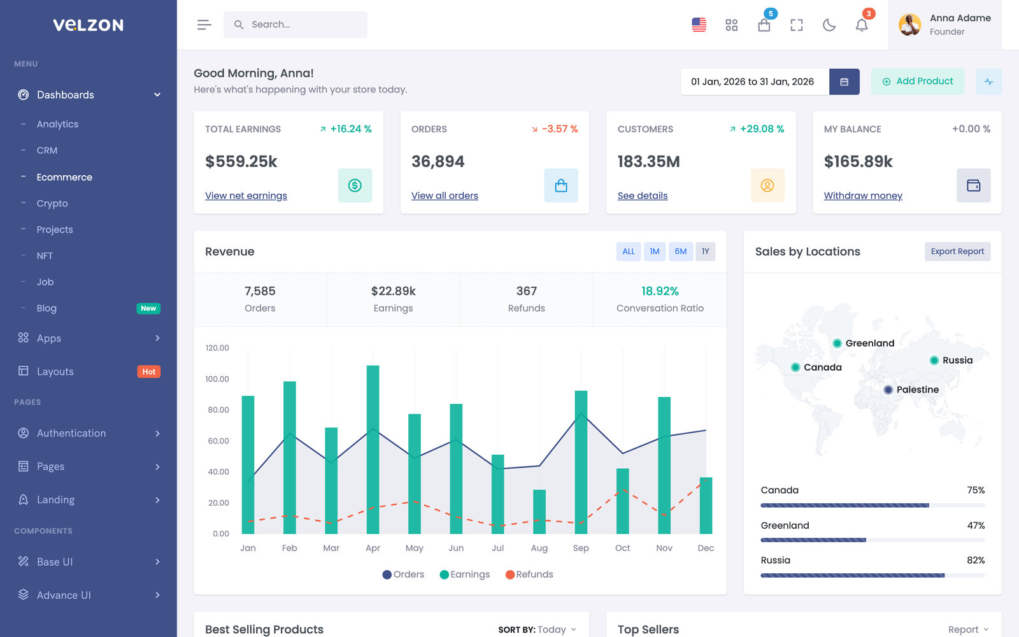Click the Export Report button
This screenshot has height=637, width=1019.
(x=957, y=252)
